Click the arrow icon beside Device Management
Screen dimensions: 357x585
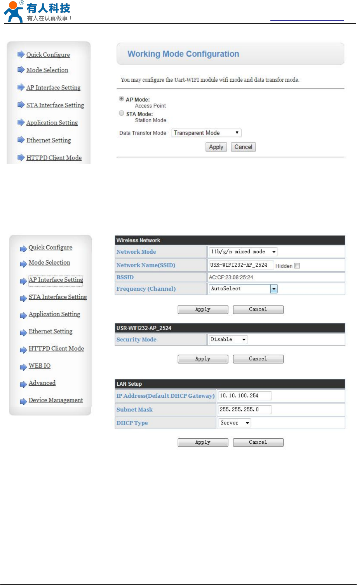(23, 402)
